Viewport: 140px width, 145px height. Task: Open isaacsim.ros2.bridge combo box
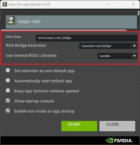(x=108, y=46)
